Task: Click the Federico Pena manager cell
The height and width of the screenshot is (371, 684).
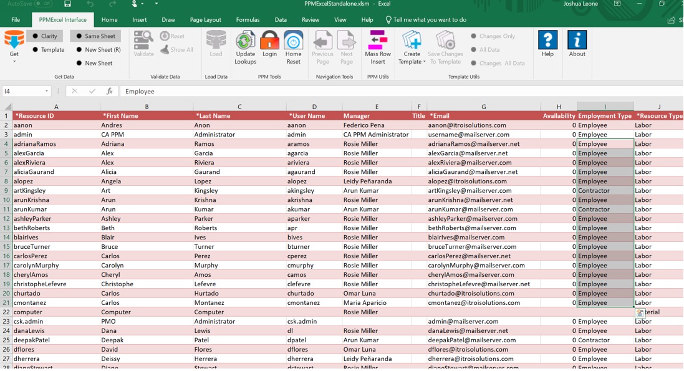Action: (x=377, y=125)
